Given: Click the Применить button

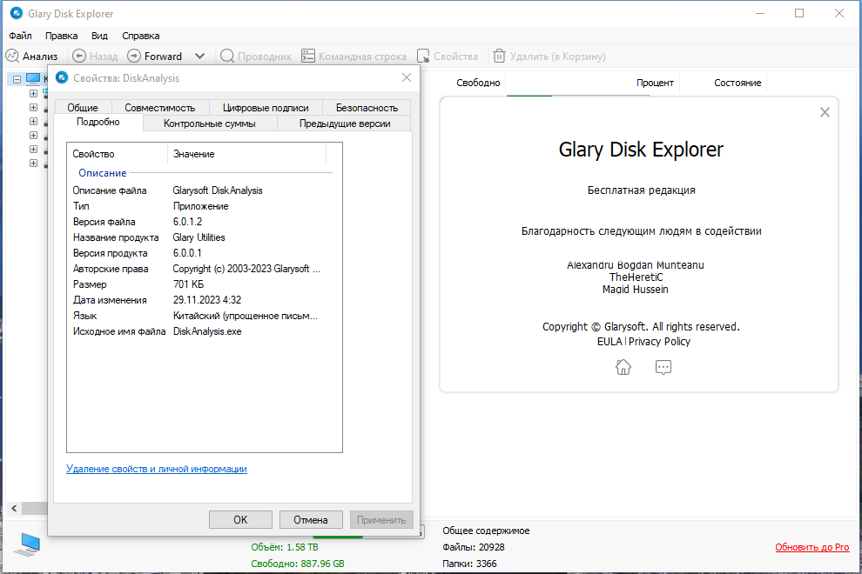Looking at the screenshot, I should [381, 519].
